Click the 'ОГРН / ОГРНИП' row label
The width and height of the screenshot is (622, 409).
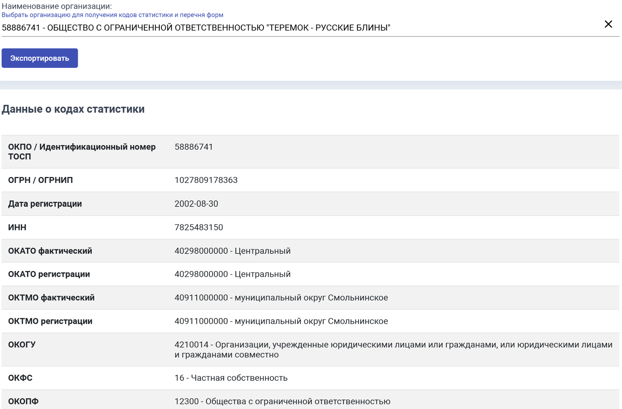point(41,180)
